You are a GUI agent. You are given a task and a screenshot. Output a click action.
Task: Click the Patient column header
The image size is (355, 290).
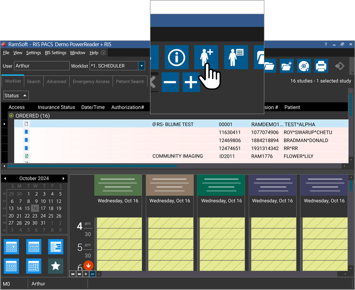(292, 107)
